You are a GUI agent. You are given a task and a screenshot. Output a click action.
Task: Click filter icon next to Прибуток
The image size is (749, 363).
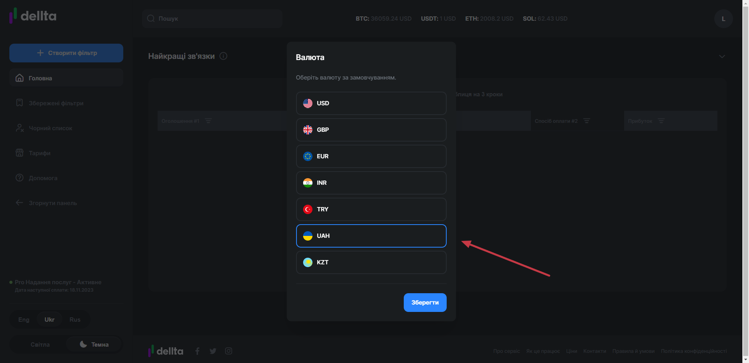661,121
